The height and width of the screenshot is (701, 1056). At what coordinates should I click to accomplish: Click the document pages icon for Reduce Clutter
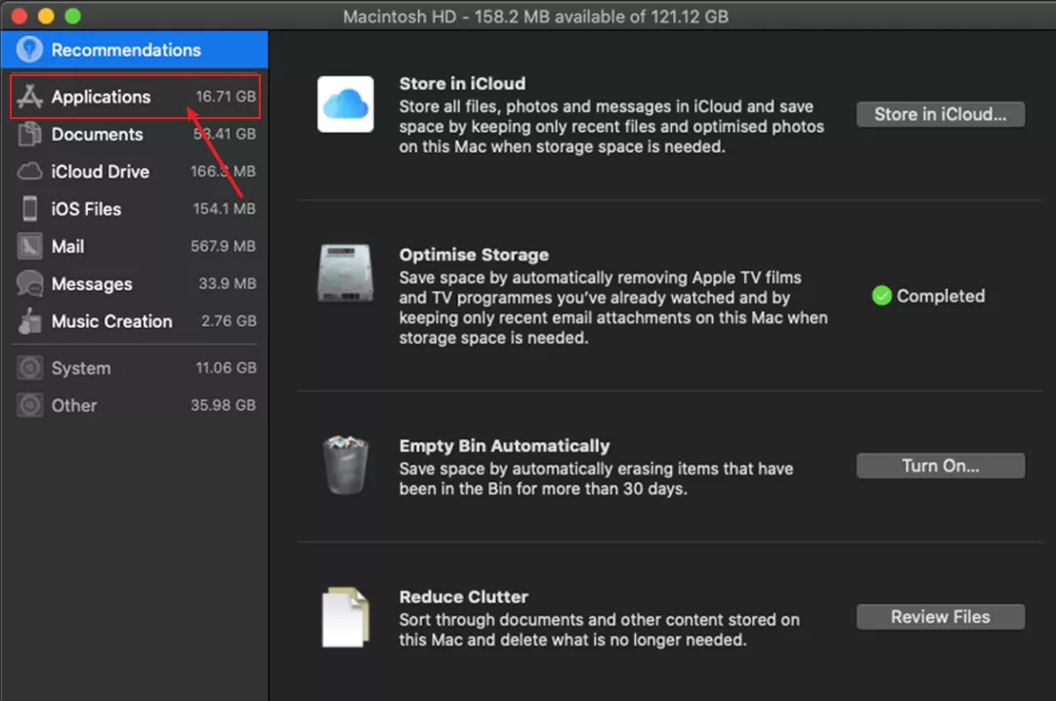[346, 617]
